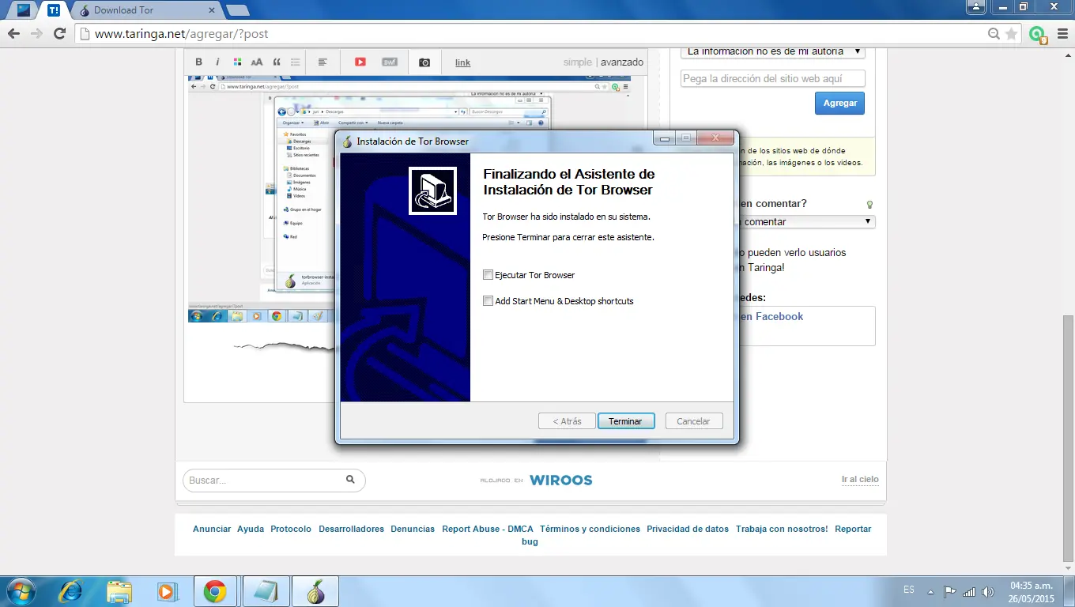Screen dimensions: 1075x607
Task: Switch editor to simple mode
Action: pos(578,62)
